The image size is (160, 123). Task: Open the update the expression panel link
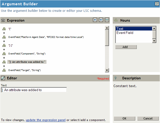[45, 120]
